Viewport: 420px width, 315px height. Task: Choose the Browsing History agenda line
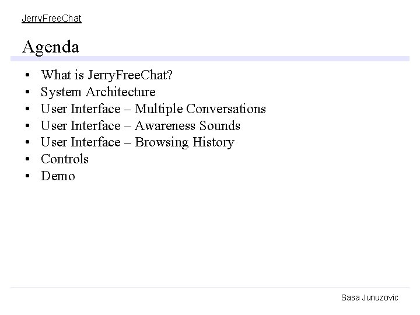(138, 142)
